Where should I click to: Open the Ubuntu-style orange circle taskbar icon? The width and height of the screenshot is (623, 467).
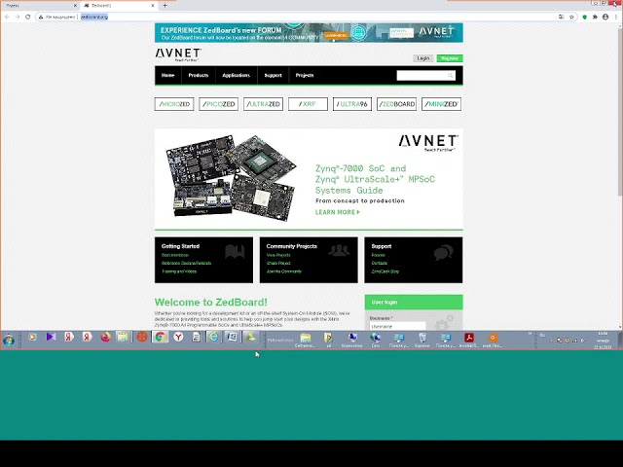click(x=142, y=338)
